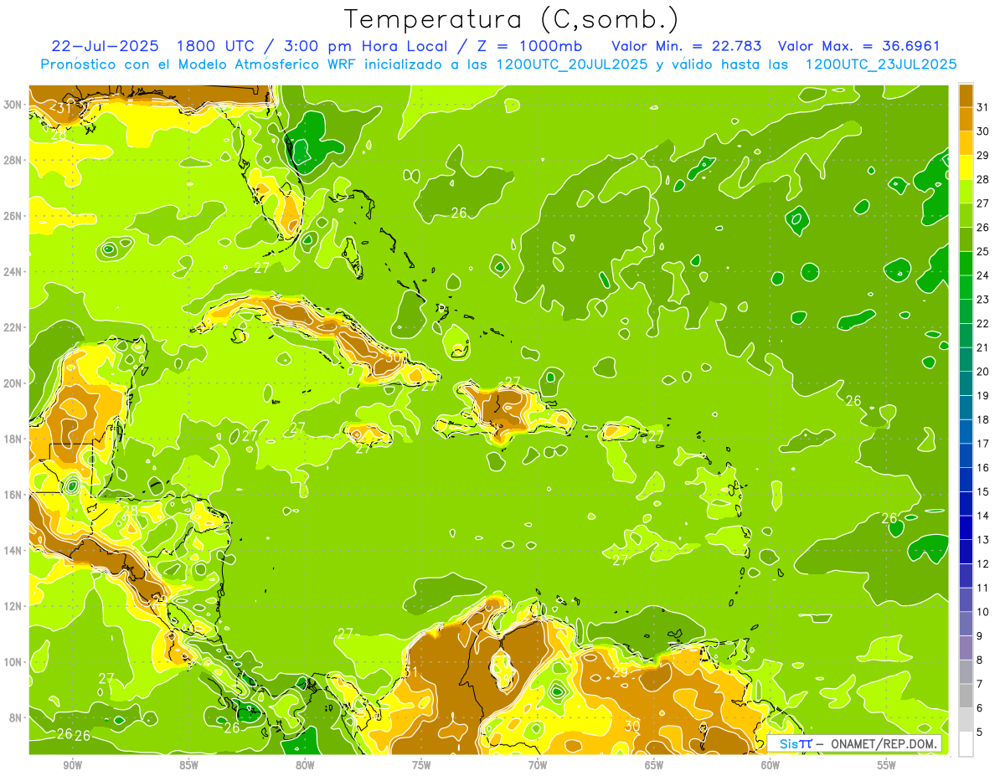Pick the legend swatch between 12 and 13
Image resolution: width=1005 pixels, height=776 pixels.
point(966,552)
